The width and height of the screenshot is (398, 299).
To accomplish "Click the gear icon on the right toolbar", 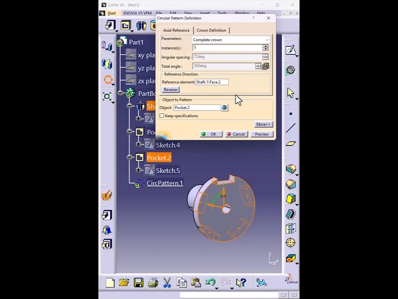I will 290,70.
